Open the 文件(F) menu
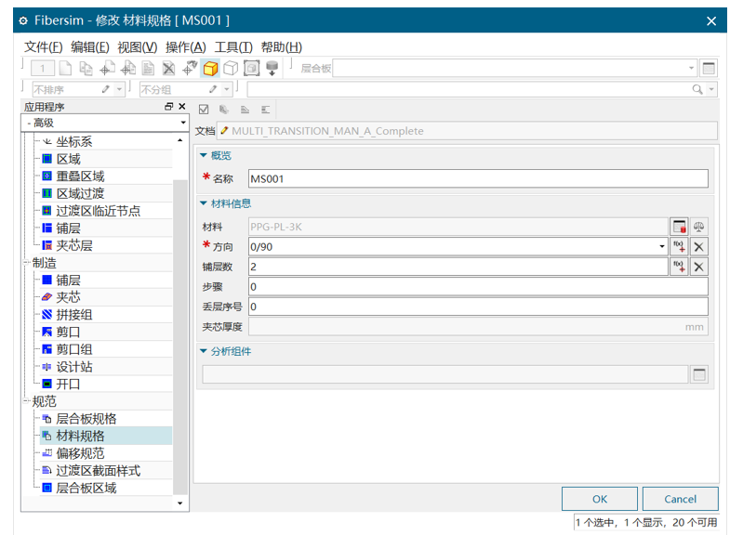Viewport: 743px width, 535px height. [x=44, y=46]
